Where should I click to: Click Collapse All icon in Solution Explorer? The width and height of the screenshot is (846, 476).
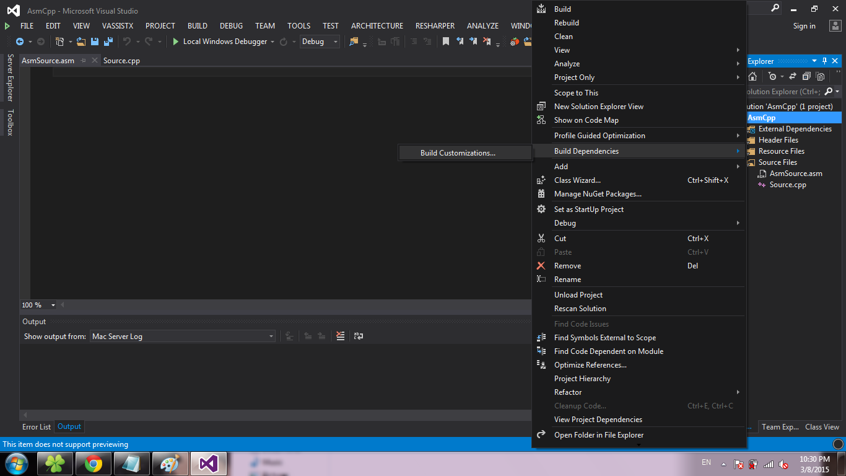(x=806, y=76)
